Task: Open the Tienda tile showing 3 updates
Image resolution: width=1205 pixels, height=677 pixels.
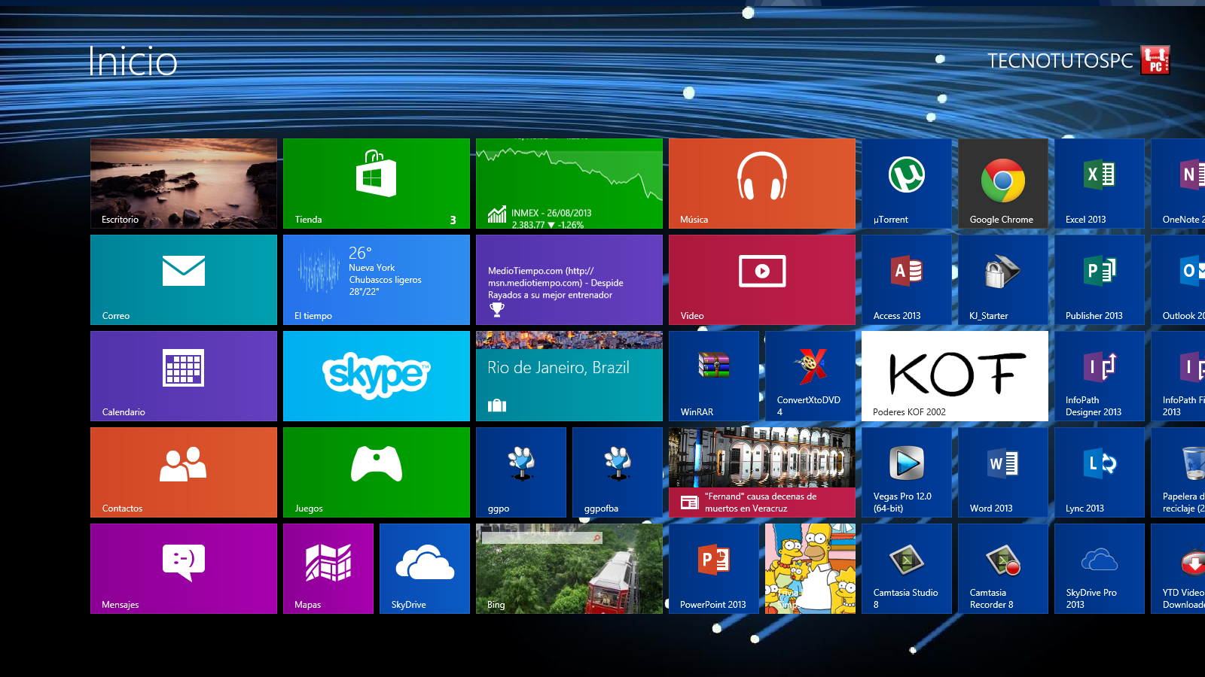Action: point(376,183)
